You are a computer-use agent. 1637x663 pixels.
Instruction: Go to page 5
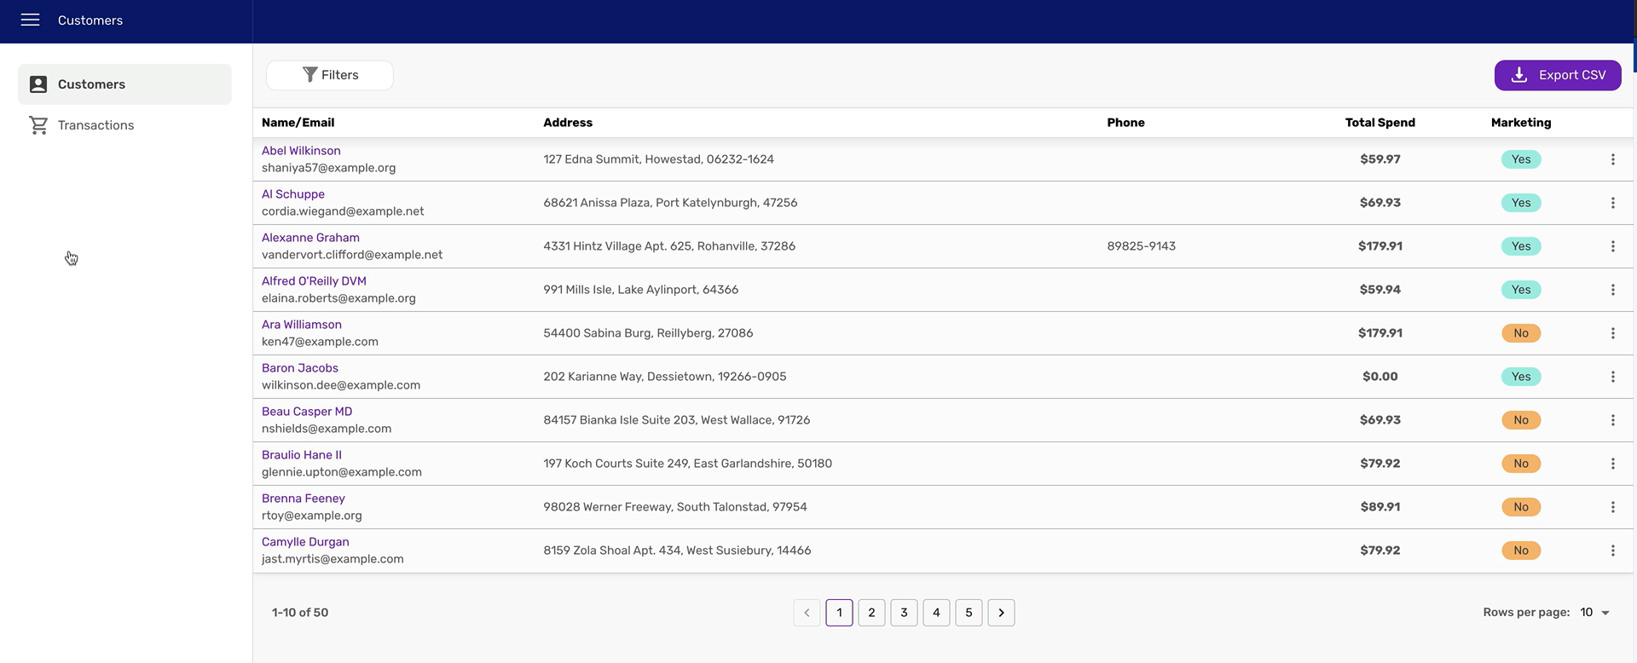969,613
